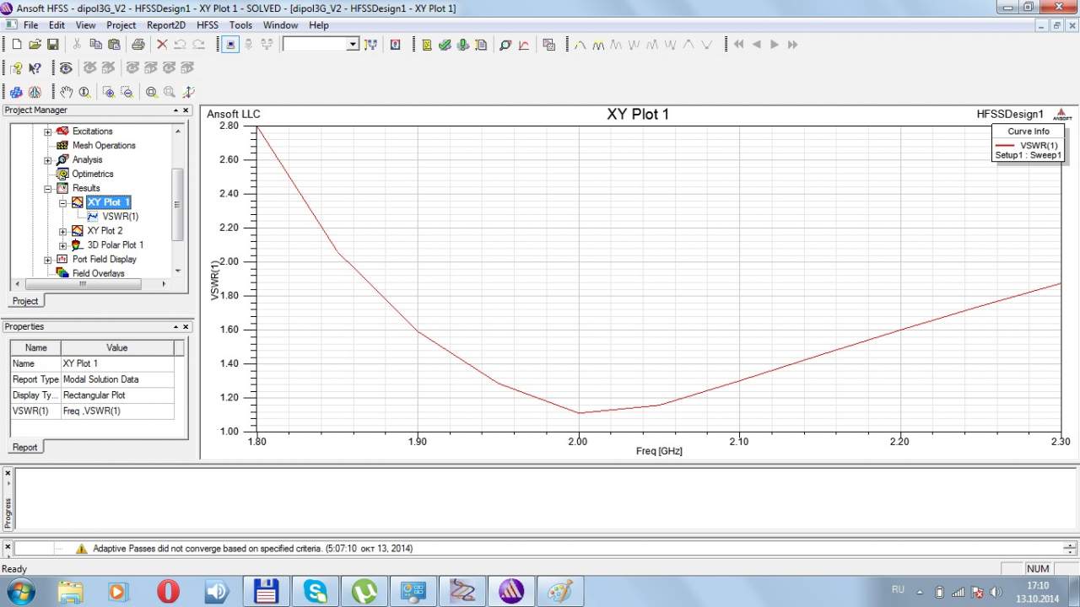
Task: Click the Save floppy disk icon
Action: pos(52,45)
